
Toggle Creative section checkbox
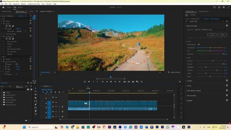click(x=227, y=81)
